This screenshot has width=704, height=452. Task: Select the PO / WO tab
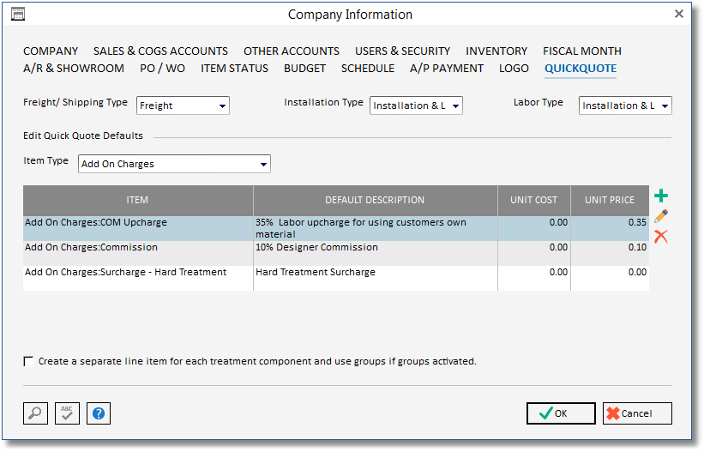click(x=163, y=69)
